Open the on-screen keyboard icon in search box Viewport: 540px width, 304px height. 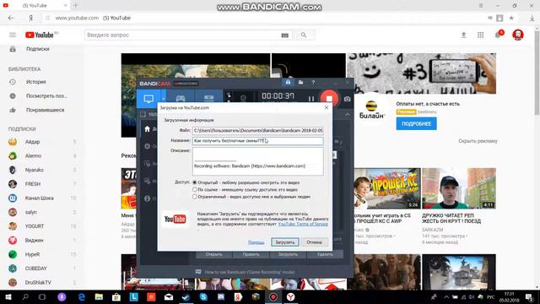pos(285,35)
